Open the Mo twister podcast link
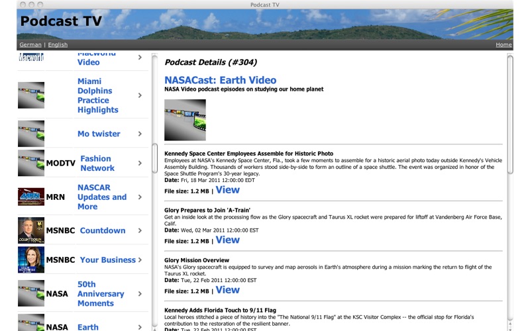The image size is (530, 331). (x=99, y=134)
